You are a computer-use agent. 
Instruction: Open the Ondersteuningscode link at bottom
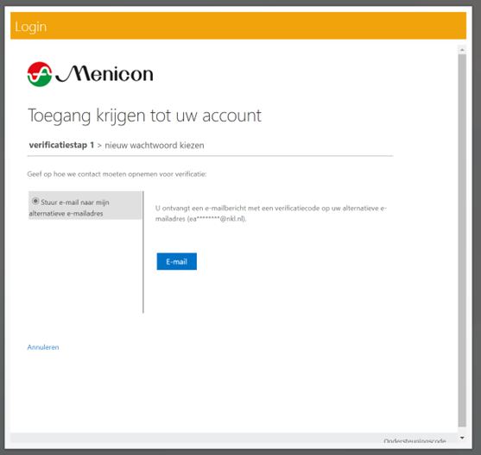pyautogui.click(x=415, y=441)
